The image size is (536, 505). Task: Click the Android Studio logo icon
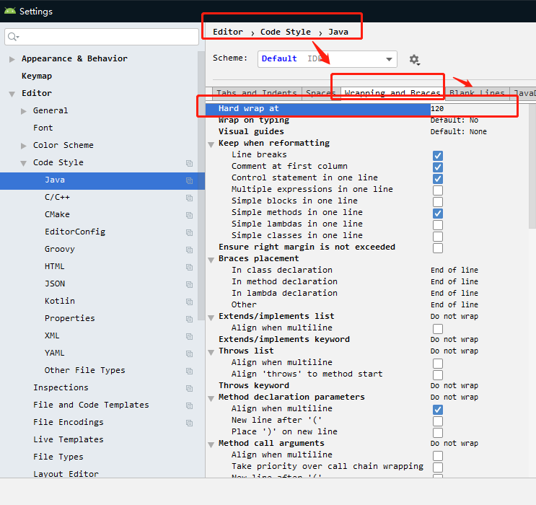(10, 11)
